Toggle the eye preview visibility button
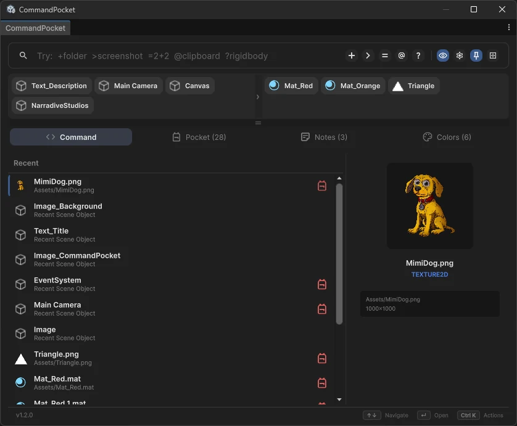 tap(443, 55)
